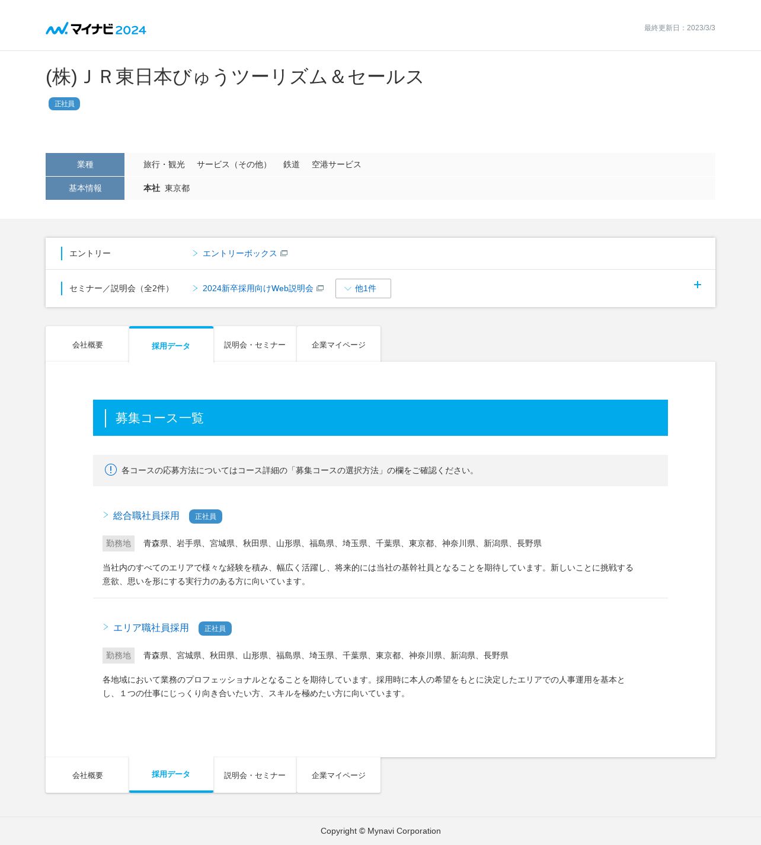Click 勤務地 label under エリア職社員採用

tap(119, 655)
